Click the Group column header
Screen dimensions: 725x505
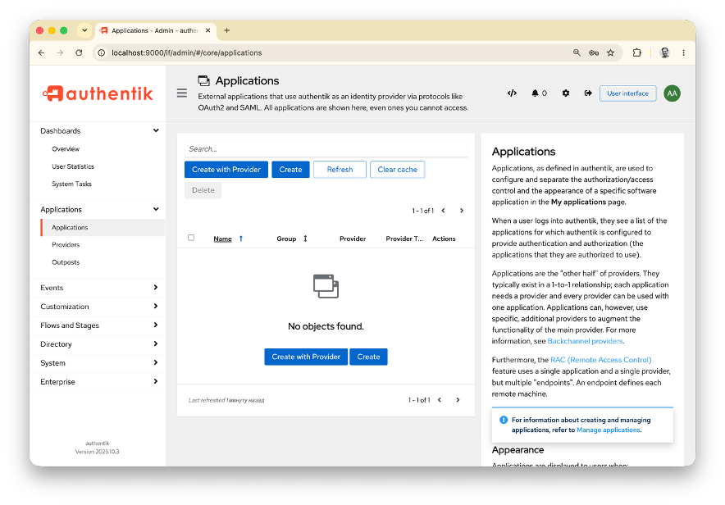286,239
